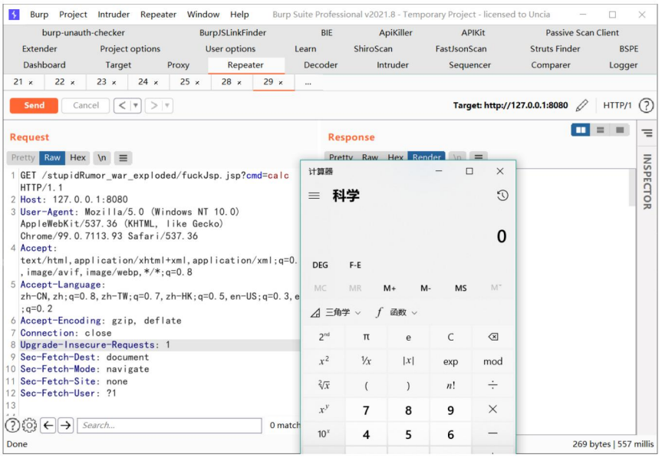Click the request Search input field
Image resolution: width=662 pixels, height=458 pixels.
coord(170,425)
